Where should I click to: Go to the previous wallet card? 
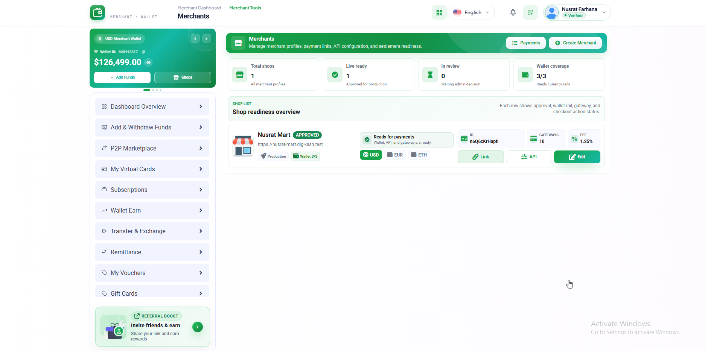[x=195, y=38]
